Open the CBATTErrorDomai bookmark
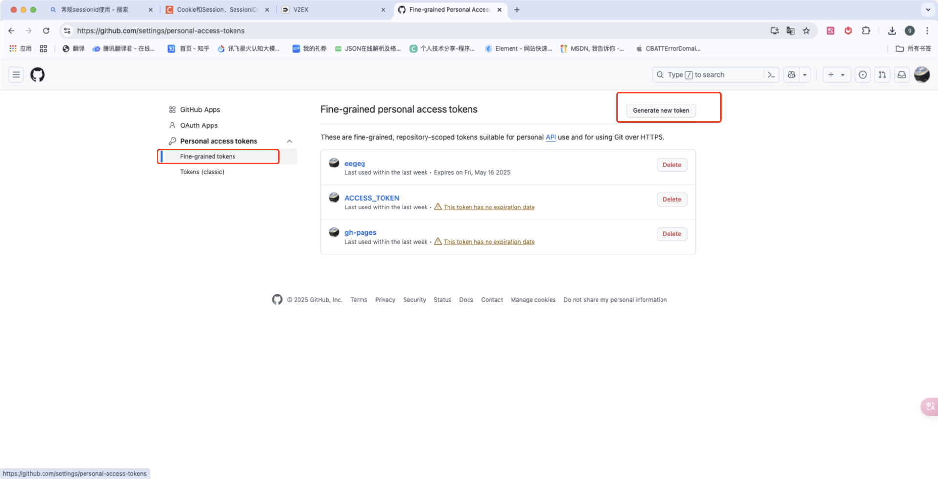The image size is (938, 479). [668, 49]
